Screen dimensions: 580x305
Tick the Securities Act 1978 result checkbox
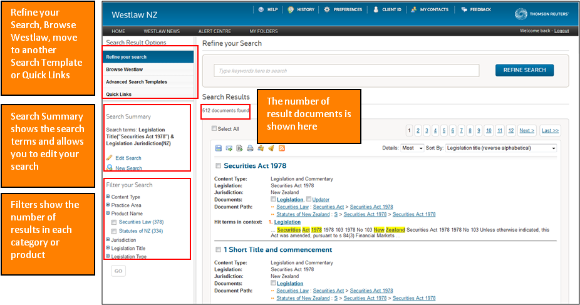click(x=218, y=166)
